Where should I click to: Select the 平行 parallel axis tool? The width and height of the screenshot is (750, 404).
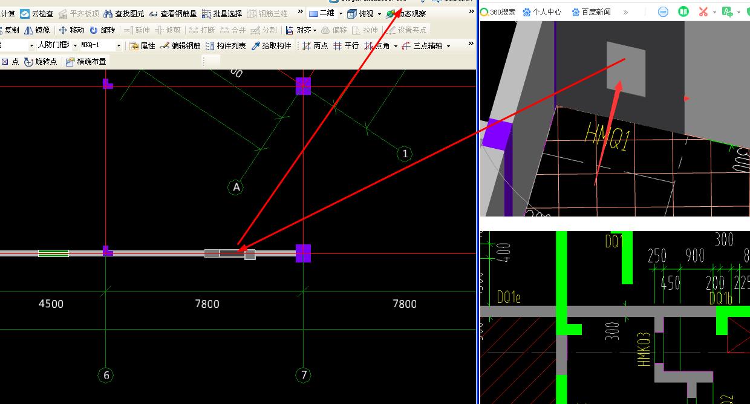(347, 45)
